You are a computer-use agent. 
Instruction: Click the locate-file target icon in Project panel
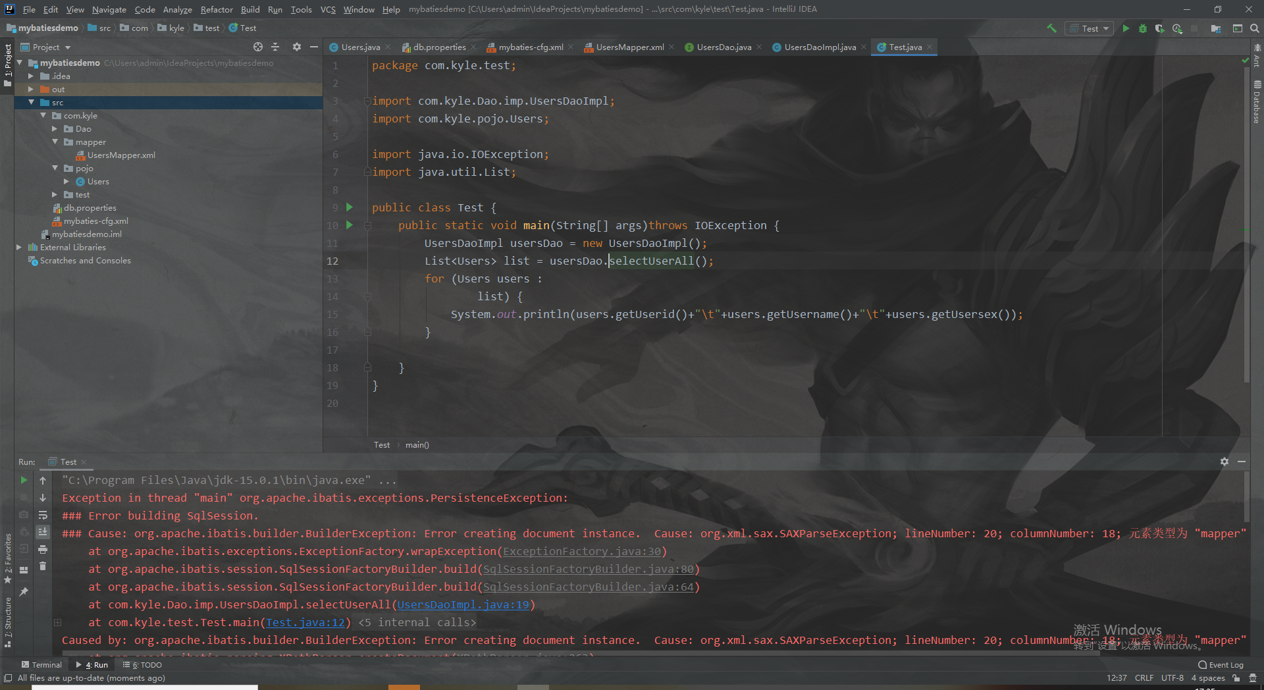[x=258, y=47]
